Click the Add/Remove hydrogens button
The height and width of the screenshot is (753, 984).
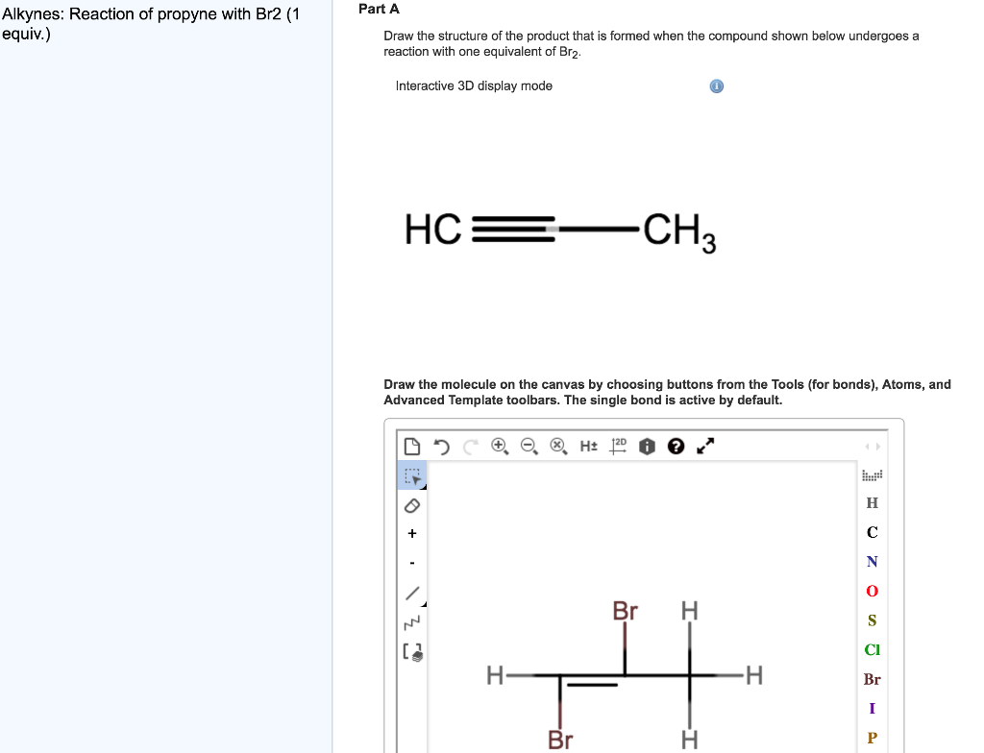[587, 446]
